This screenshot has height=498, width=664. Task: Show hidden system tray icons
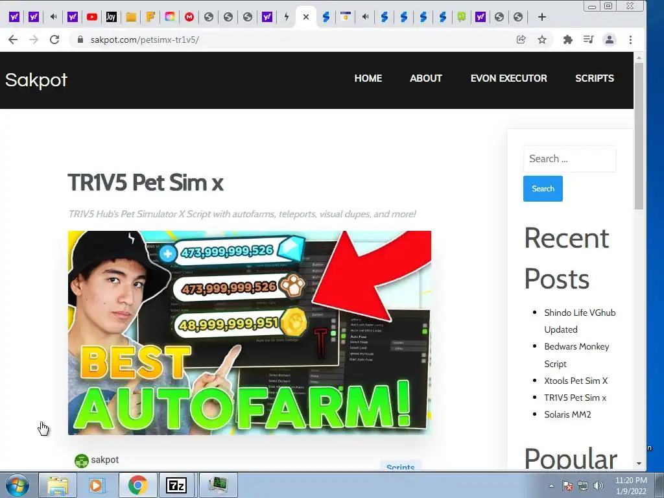551,486
